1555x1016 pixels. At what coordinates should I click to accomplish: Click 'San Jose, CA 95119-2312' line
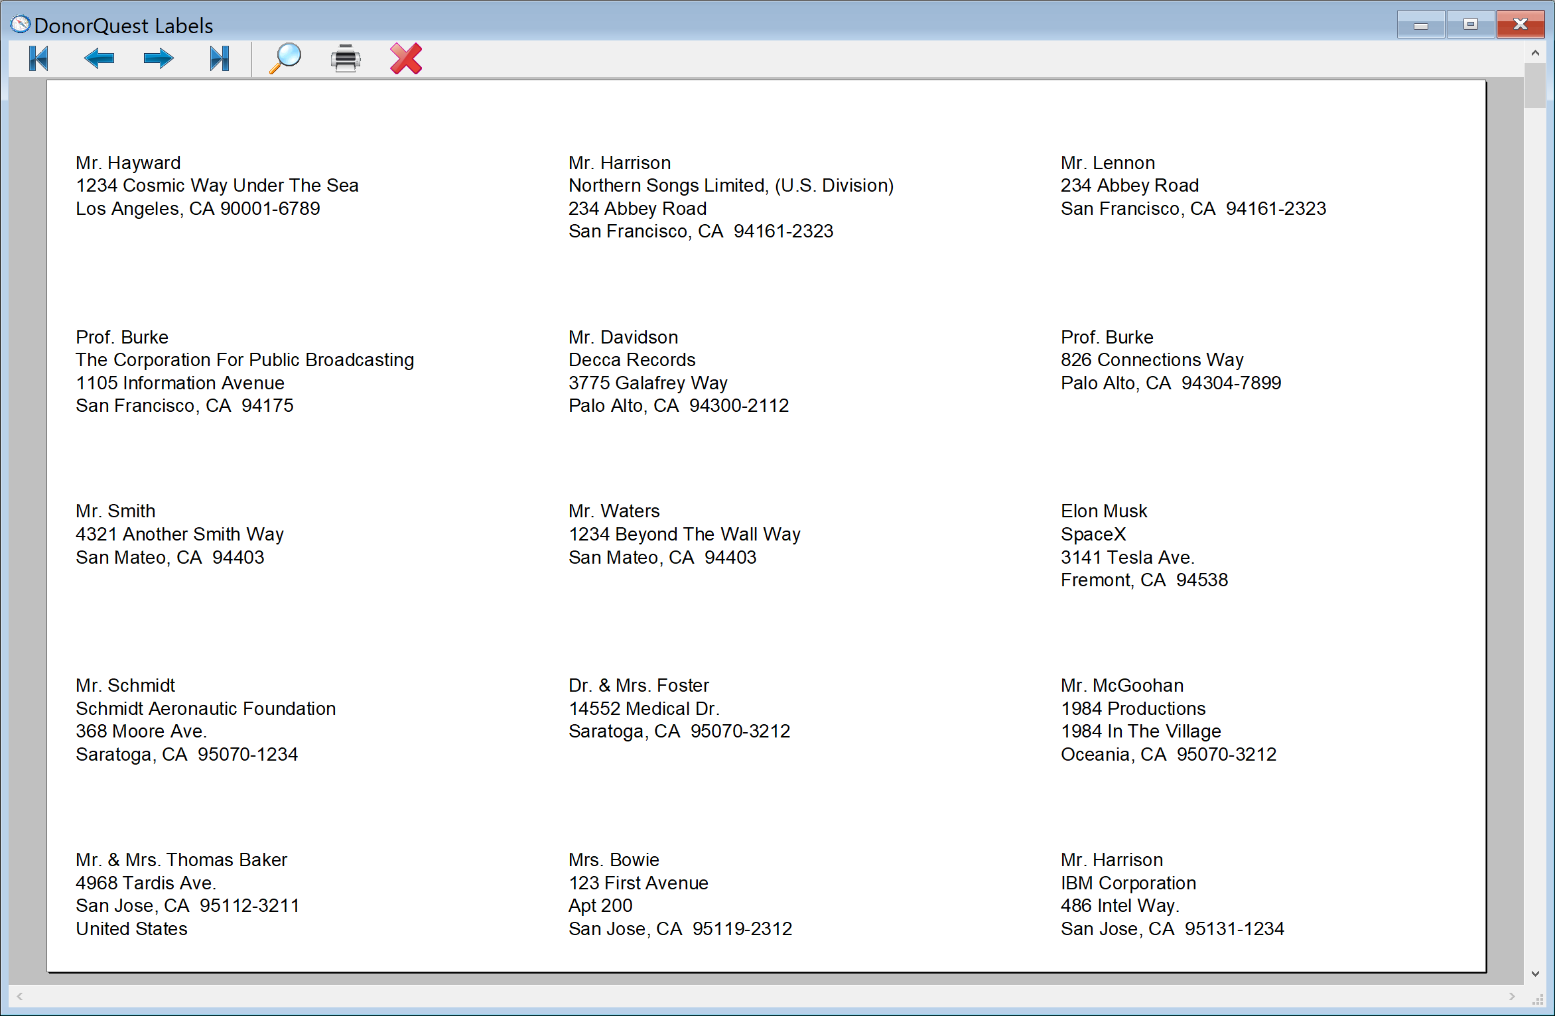(x=680, y=928)
